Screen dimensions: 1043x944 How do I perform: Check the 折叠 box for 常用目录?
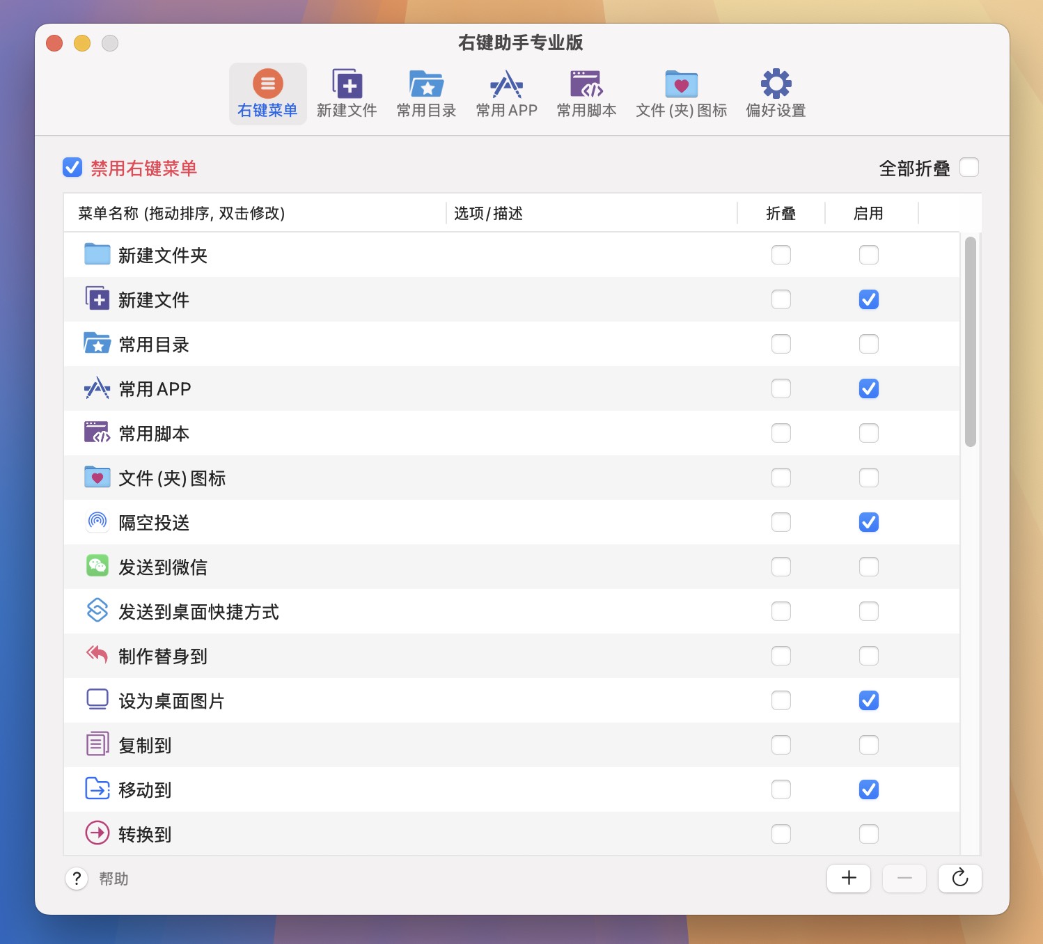pyautogui.click(x=781, y=344)
